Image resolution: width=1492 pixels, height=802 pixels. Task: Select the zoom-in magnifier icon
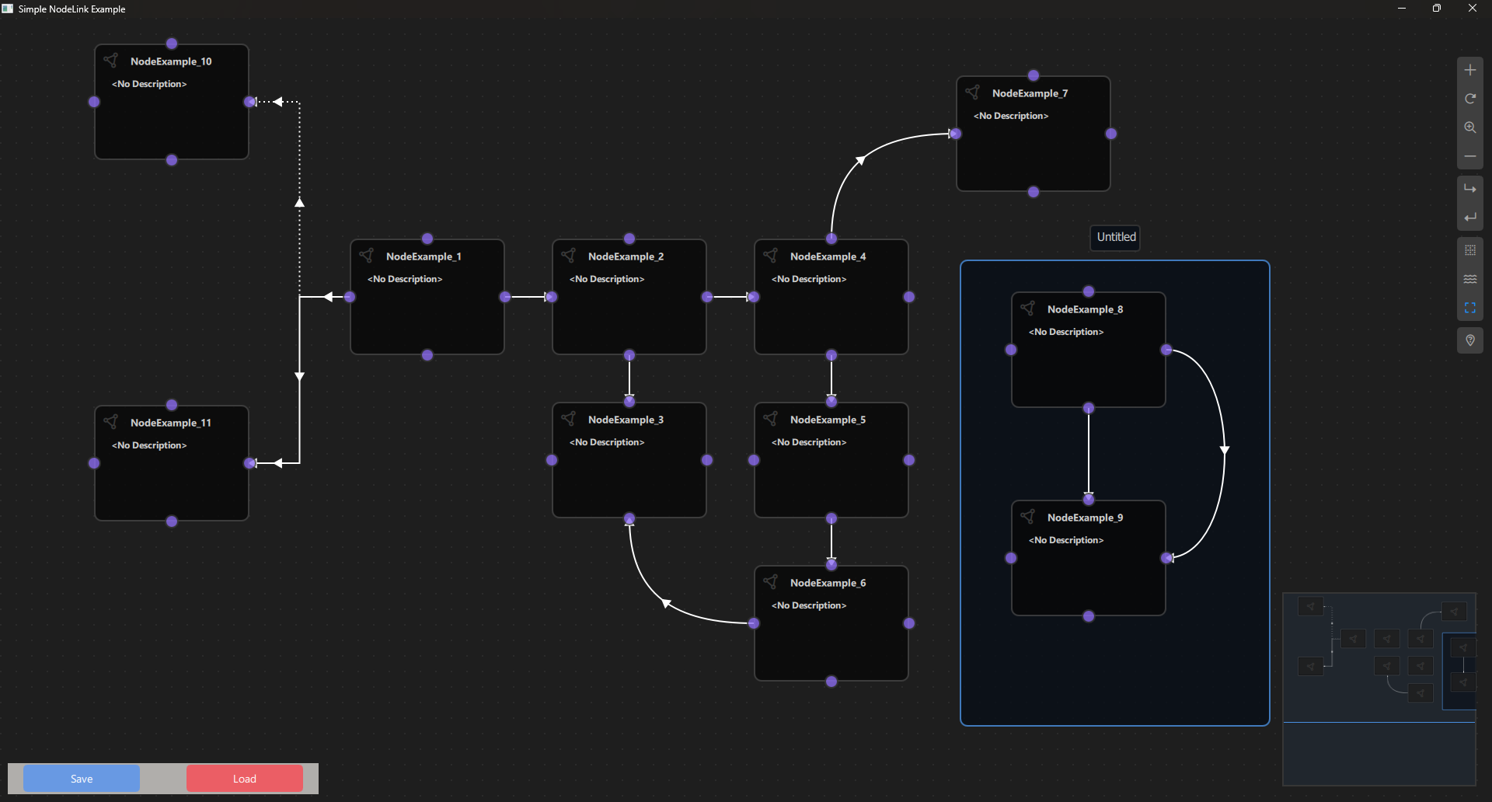pyautogui.click(x=1470, y=127)
